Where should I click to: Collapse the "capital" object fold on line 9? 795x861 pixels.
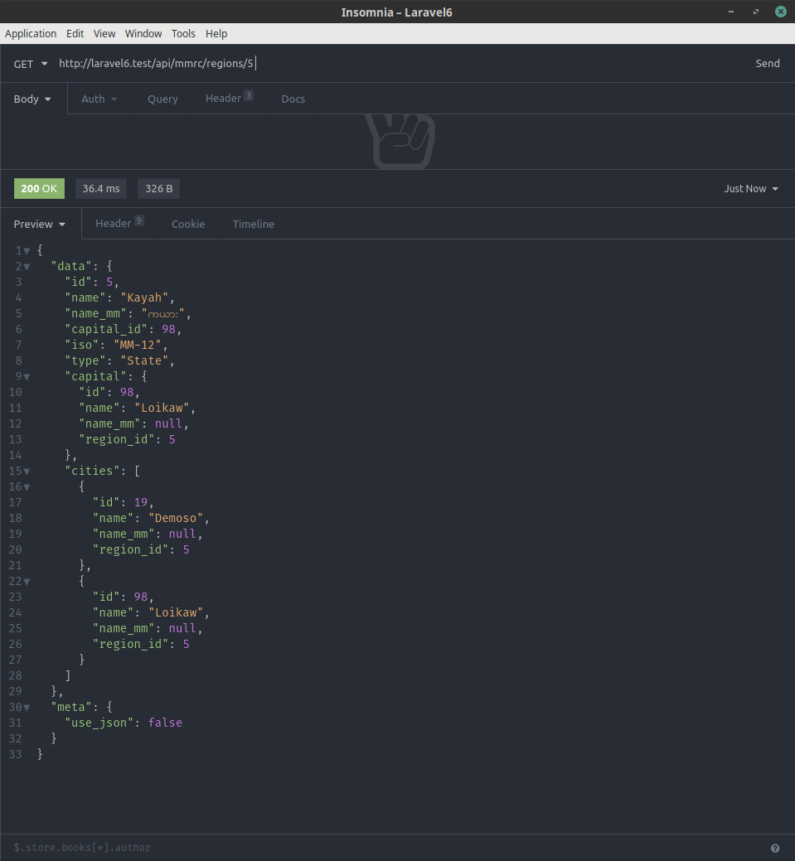[27, 377]
